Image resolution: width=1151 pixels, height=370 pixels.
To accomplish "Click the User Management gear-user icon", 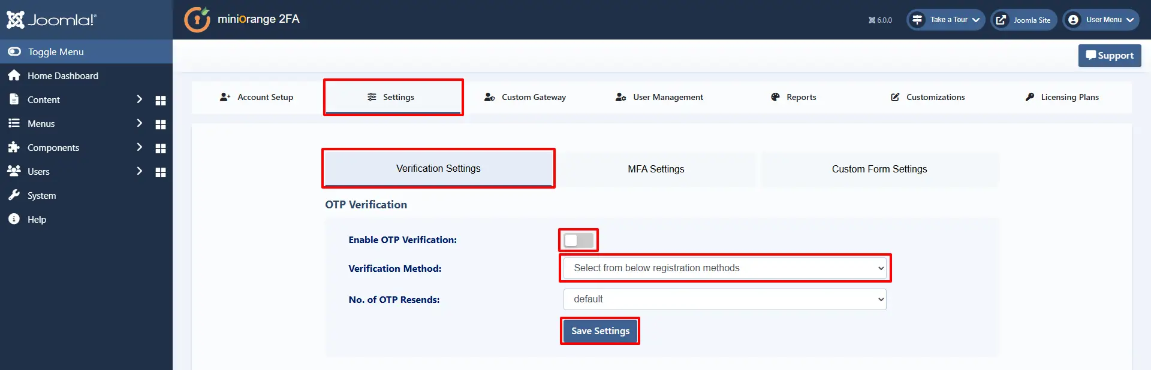I will 621,97.
